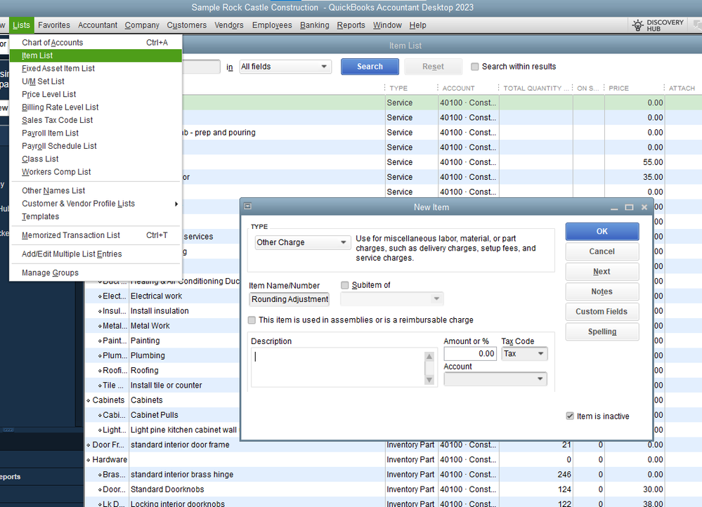Click the Search button
Viewport: 702px width, 507px height.
click(370, 67)
